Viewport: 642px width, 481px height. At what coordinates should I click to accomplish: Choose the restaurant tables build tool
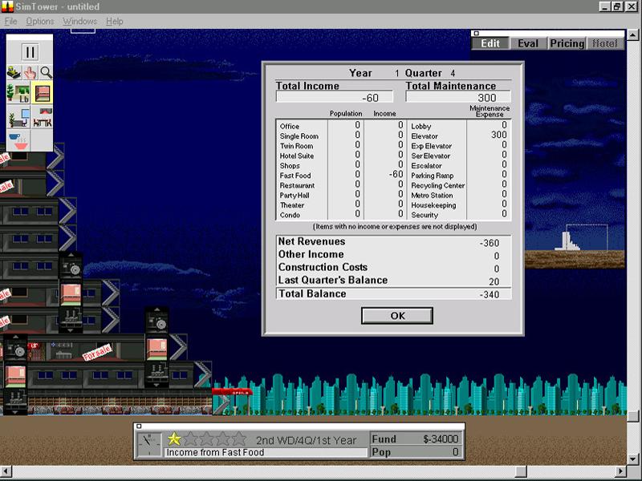[x=42, y=117]
